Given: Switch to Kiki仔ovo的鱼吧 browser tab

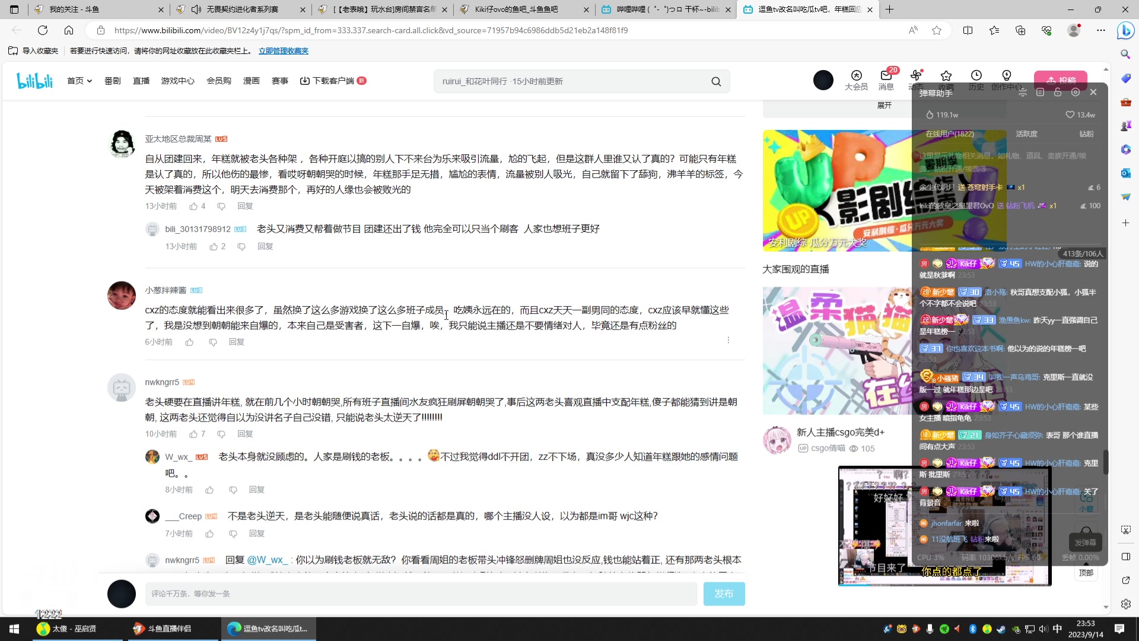Looking at the screenshot, I should (x=524, y=9).
